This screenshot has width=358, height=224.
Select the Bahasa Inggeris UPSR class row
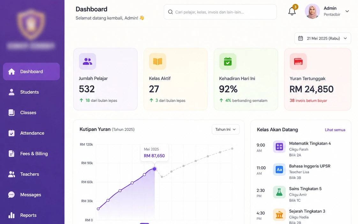point(301,172)
